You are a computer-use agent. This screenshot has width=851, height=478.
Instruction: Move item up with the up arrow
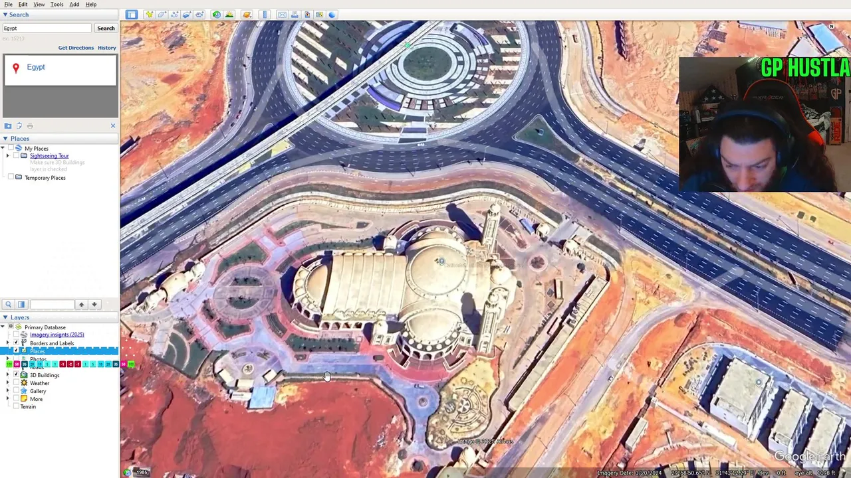point(81,304)
